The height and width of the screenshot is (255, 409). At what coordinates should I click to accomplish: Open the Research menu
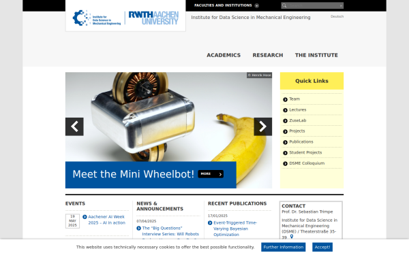(x=268, y=55)
